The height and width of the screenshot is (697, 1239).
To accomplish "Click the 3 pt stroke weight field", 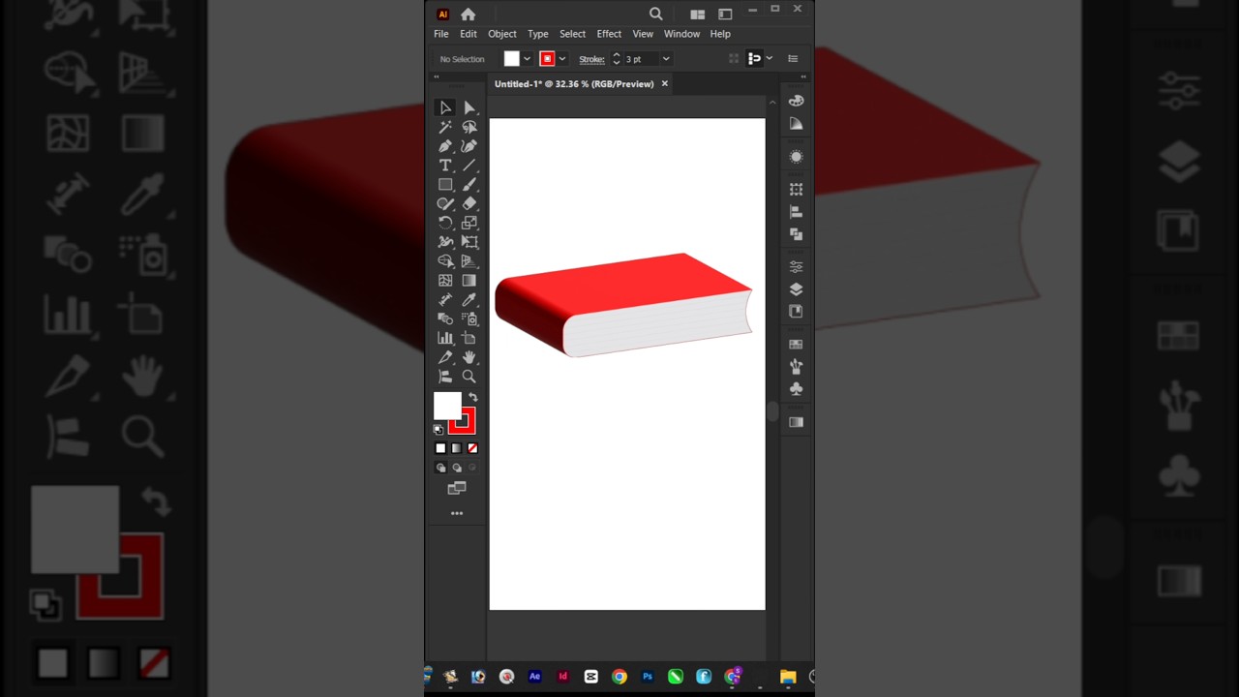I will point(640,59).
